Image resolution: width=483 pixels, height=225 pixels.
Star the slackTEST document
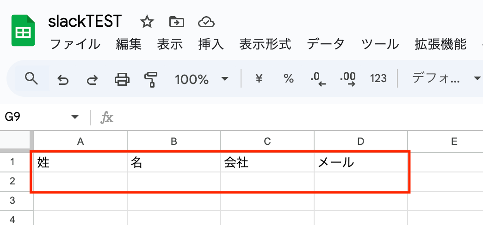click(x=147, y=22)
